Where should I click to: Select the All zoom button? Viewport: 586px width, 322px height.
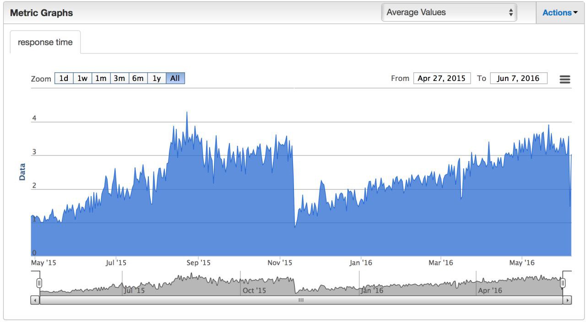(175, 79)
